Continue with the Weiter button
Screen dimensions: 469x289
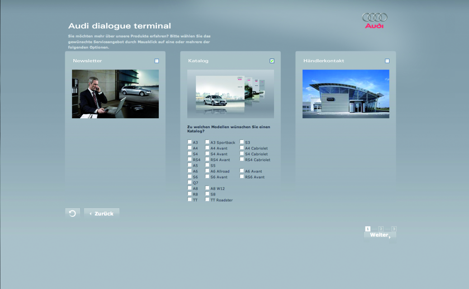pyautogui.click(x=380, y=235)
